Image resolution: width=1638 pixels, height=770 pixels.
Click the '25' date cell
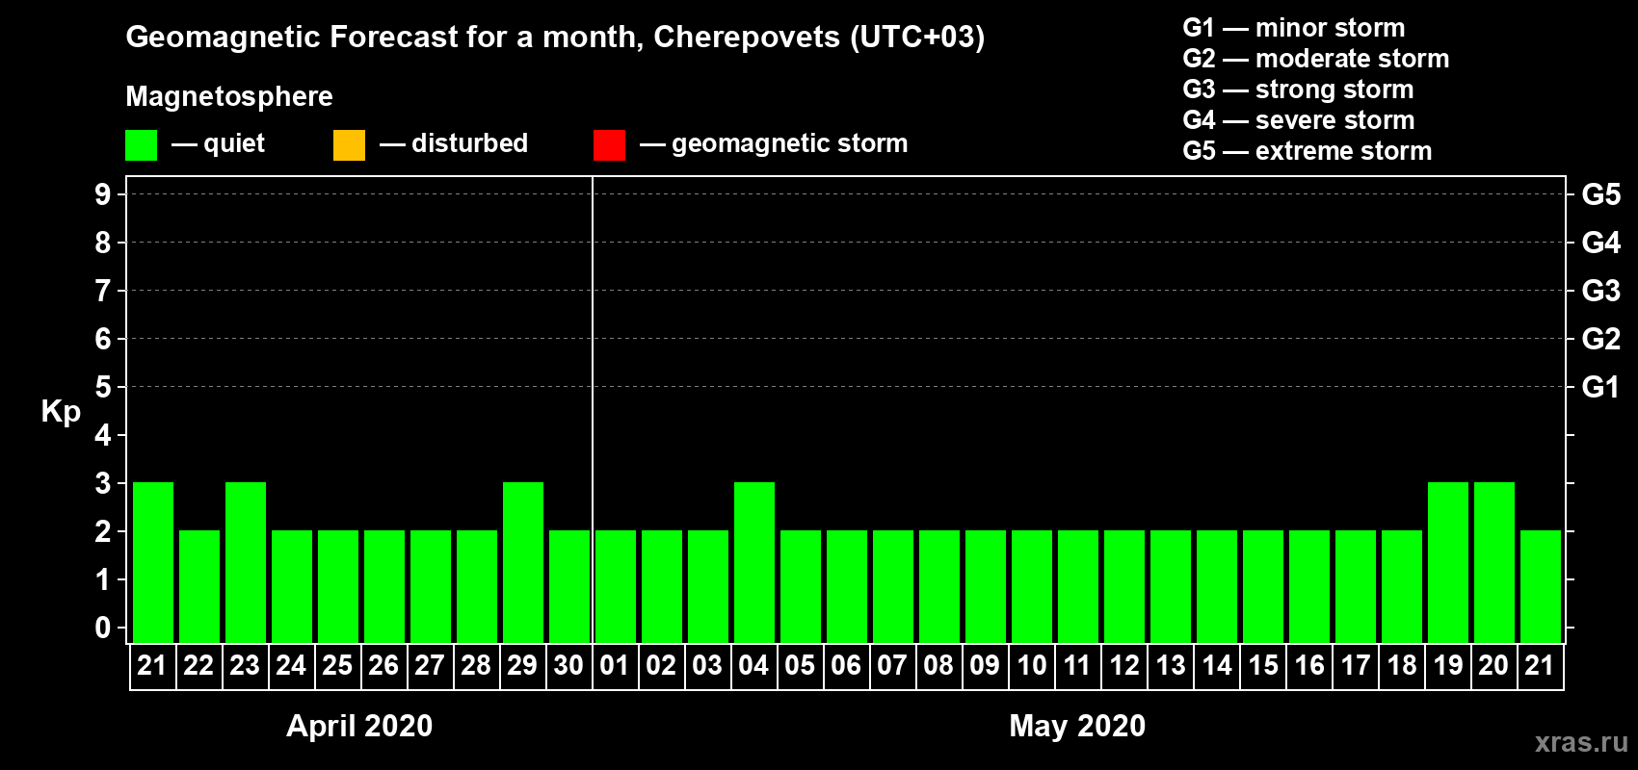pos(338,666)
